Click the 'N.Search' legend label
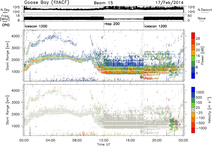The width and height of the screenshot is (212, 146). coord(205,10)
